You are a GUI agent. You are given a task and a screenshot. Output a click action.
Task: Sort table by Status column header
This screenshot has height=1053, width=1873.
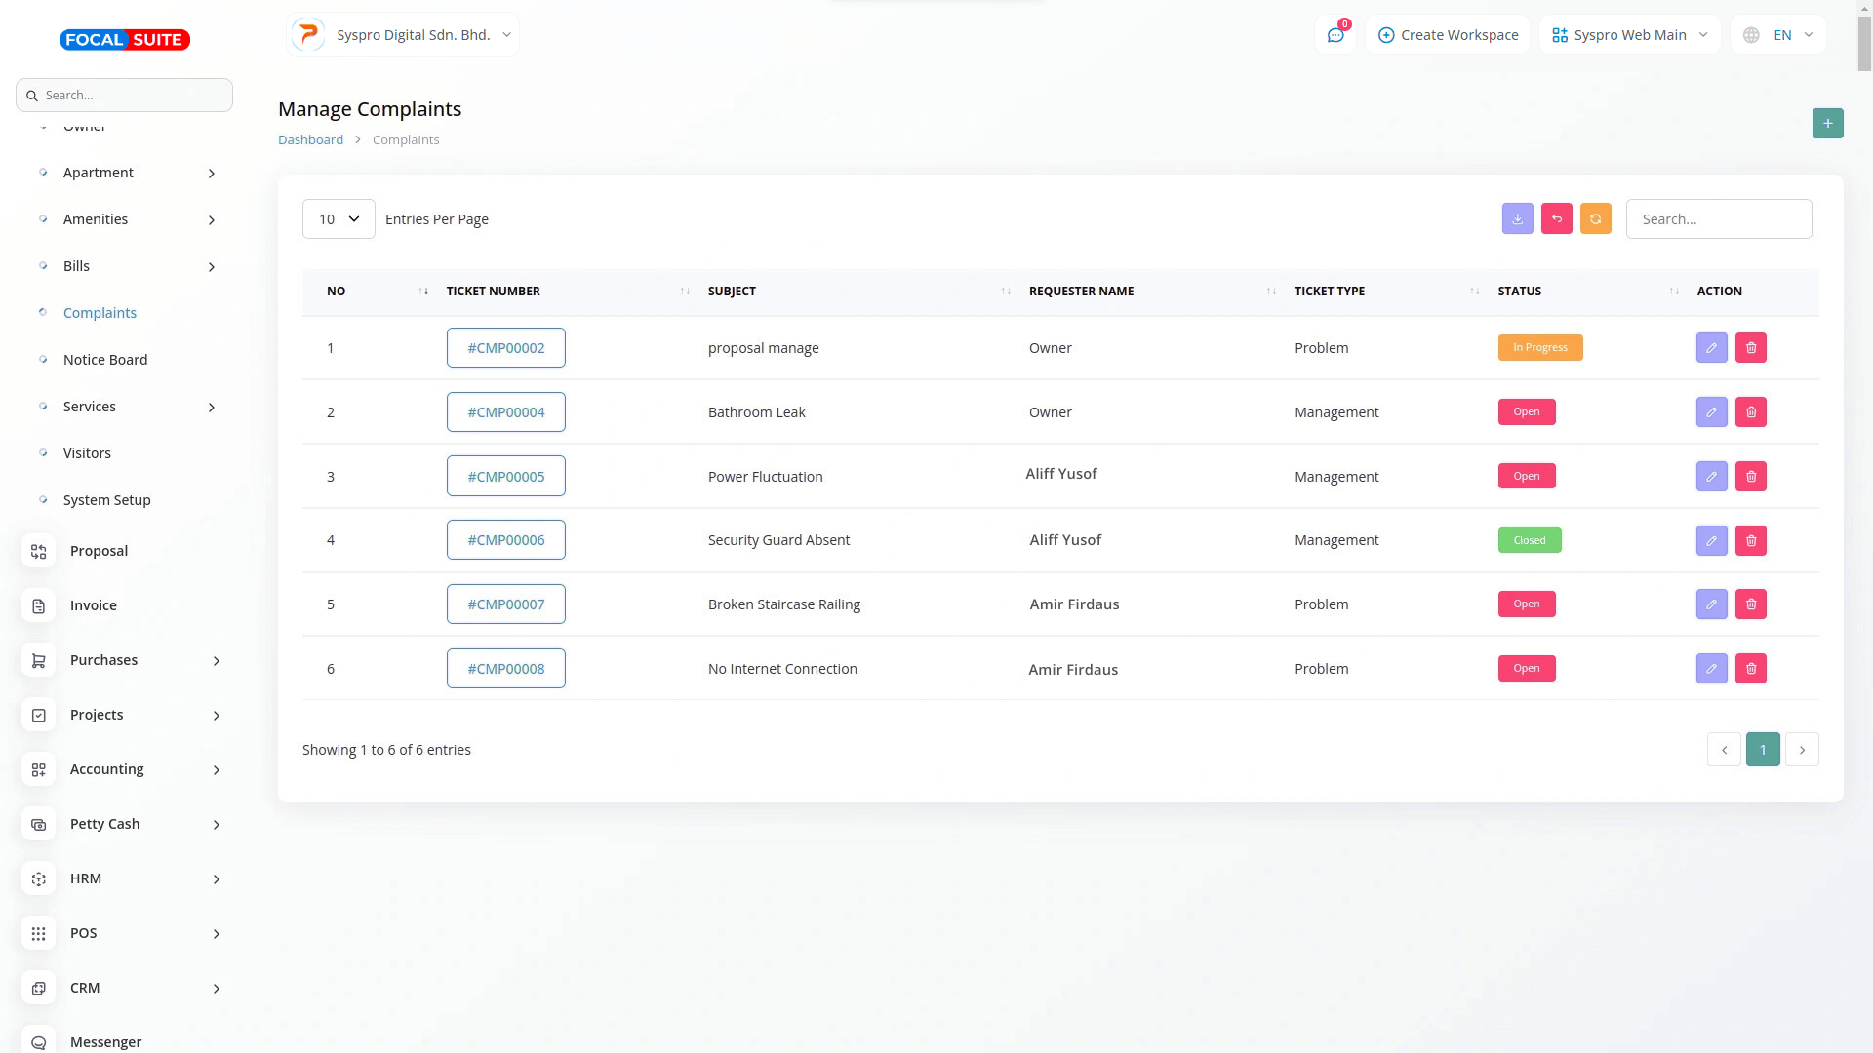pos(1519,292)
